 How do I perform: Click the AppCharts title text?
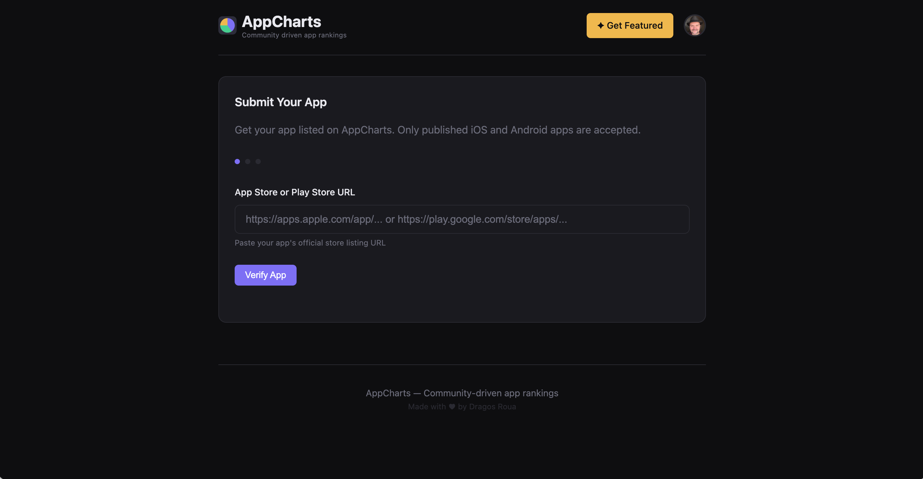click(x=281, y=22)
